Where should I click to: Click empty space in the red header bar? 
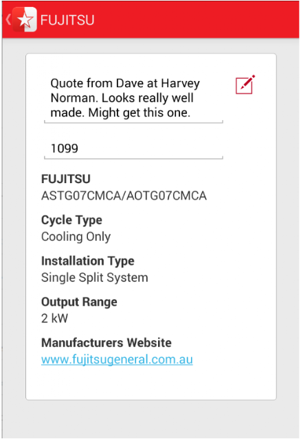click(x=197, y=20)
